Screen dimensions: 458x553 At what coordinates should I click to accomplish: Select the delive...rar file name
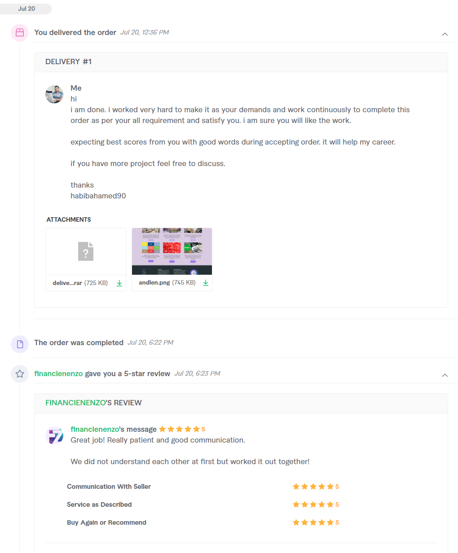tap(67, 283)
